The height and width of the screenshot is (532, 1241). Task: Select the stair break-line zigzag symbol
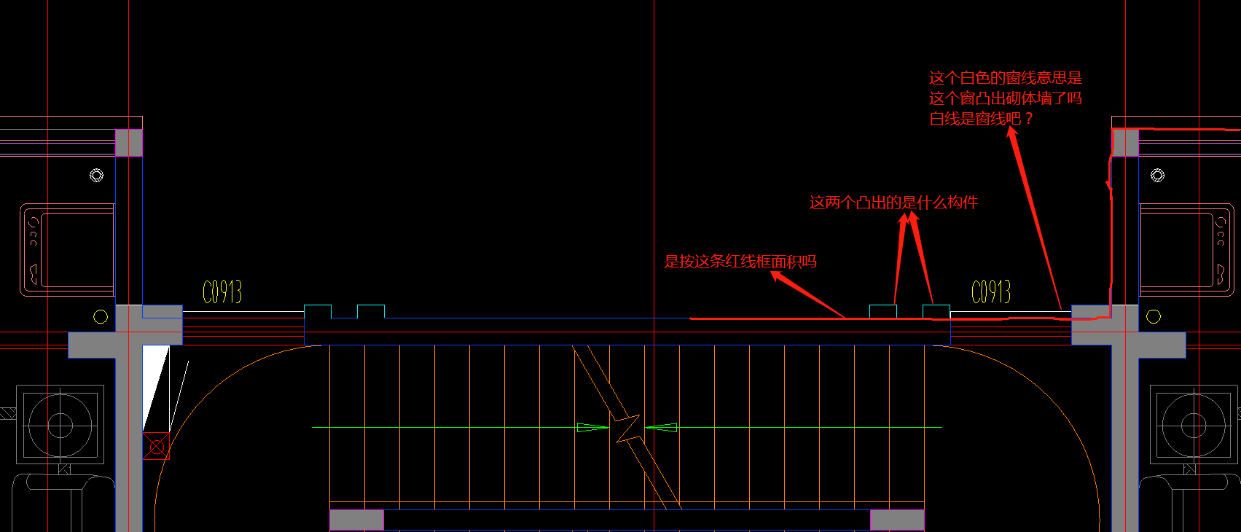point(627,428)
